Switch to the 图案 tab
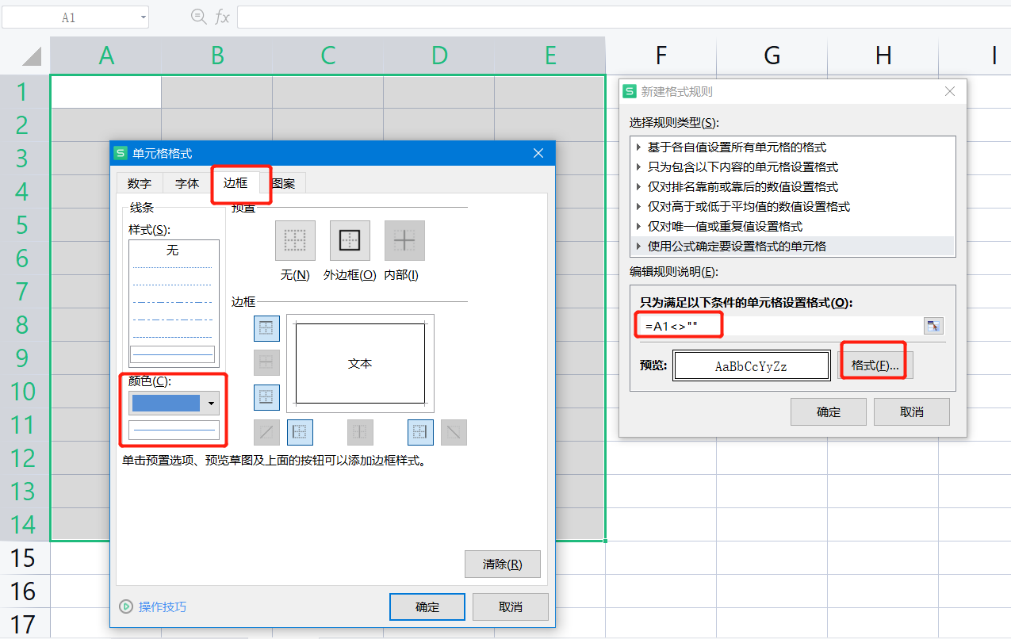Image resolution: width=1011 pixels, height=639 pixels. tap(283, 183)
